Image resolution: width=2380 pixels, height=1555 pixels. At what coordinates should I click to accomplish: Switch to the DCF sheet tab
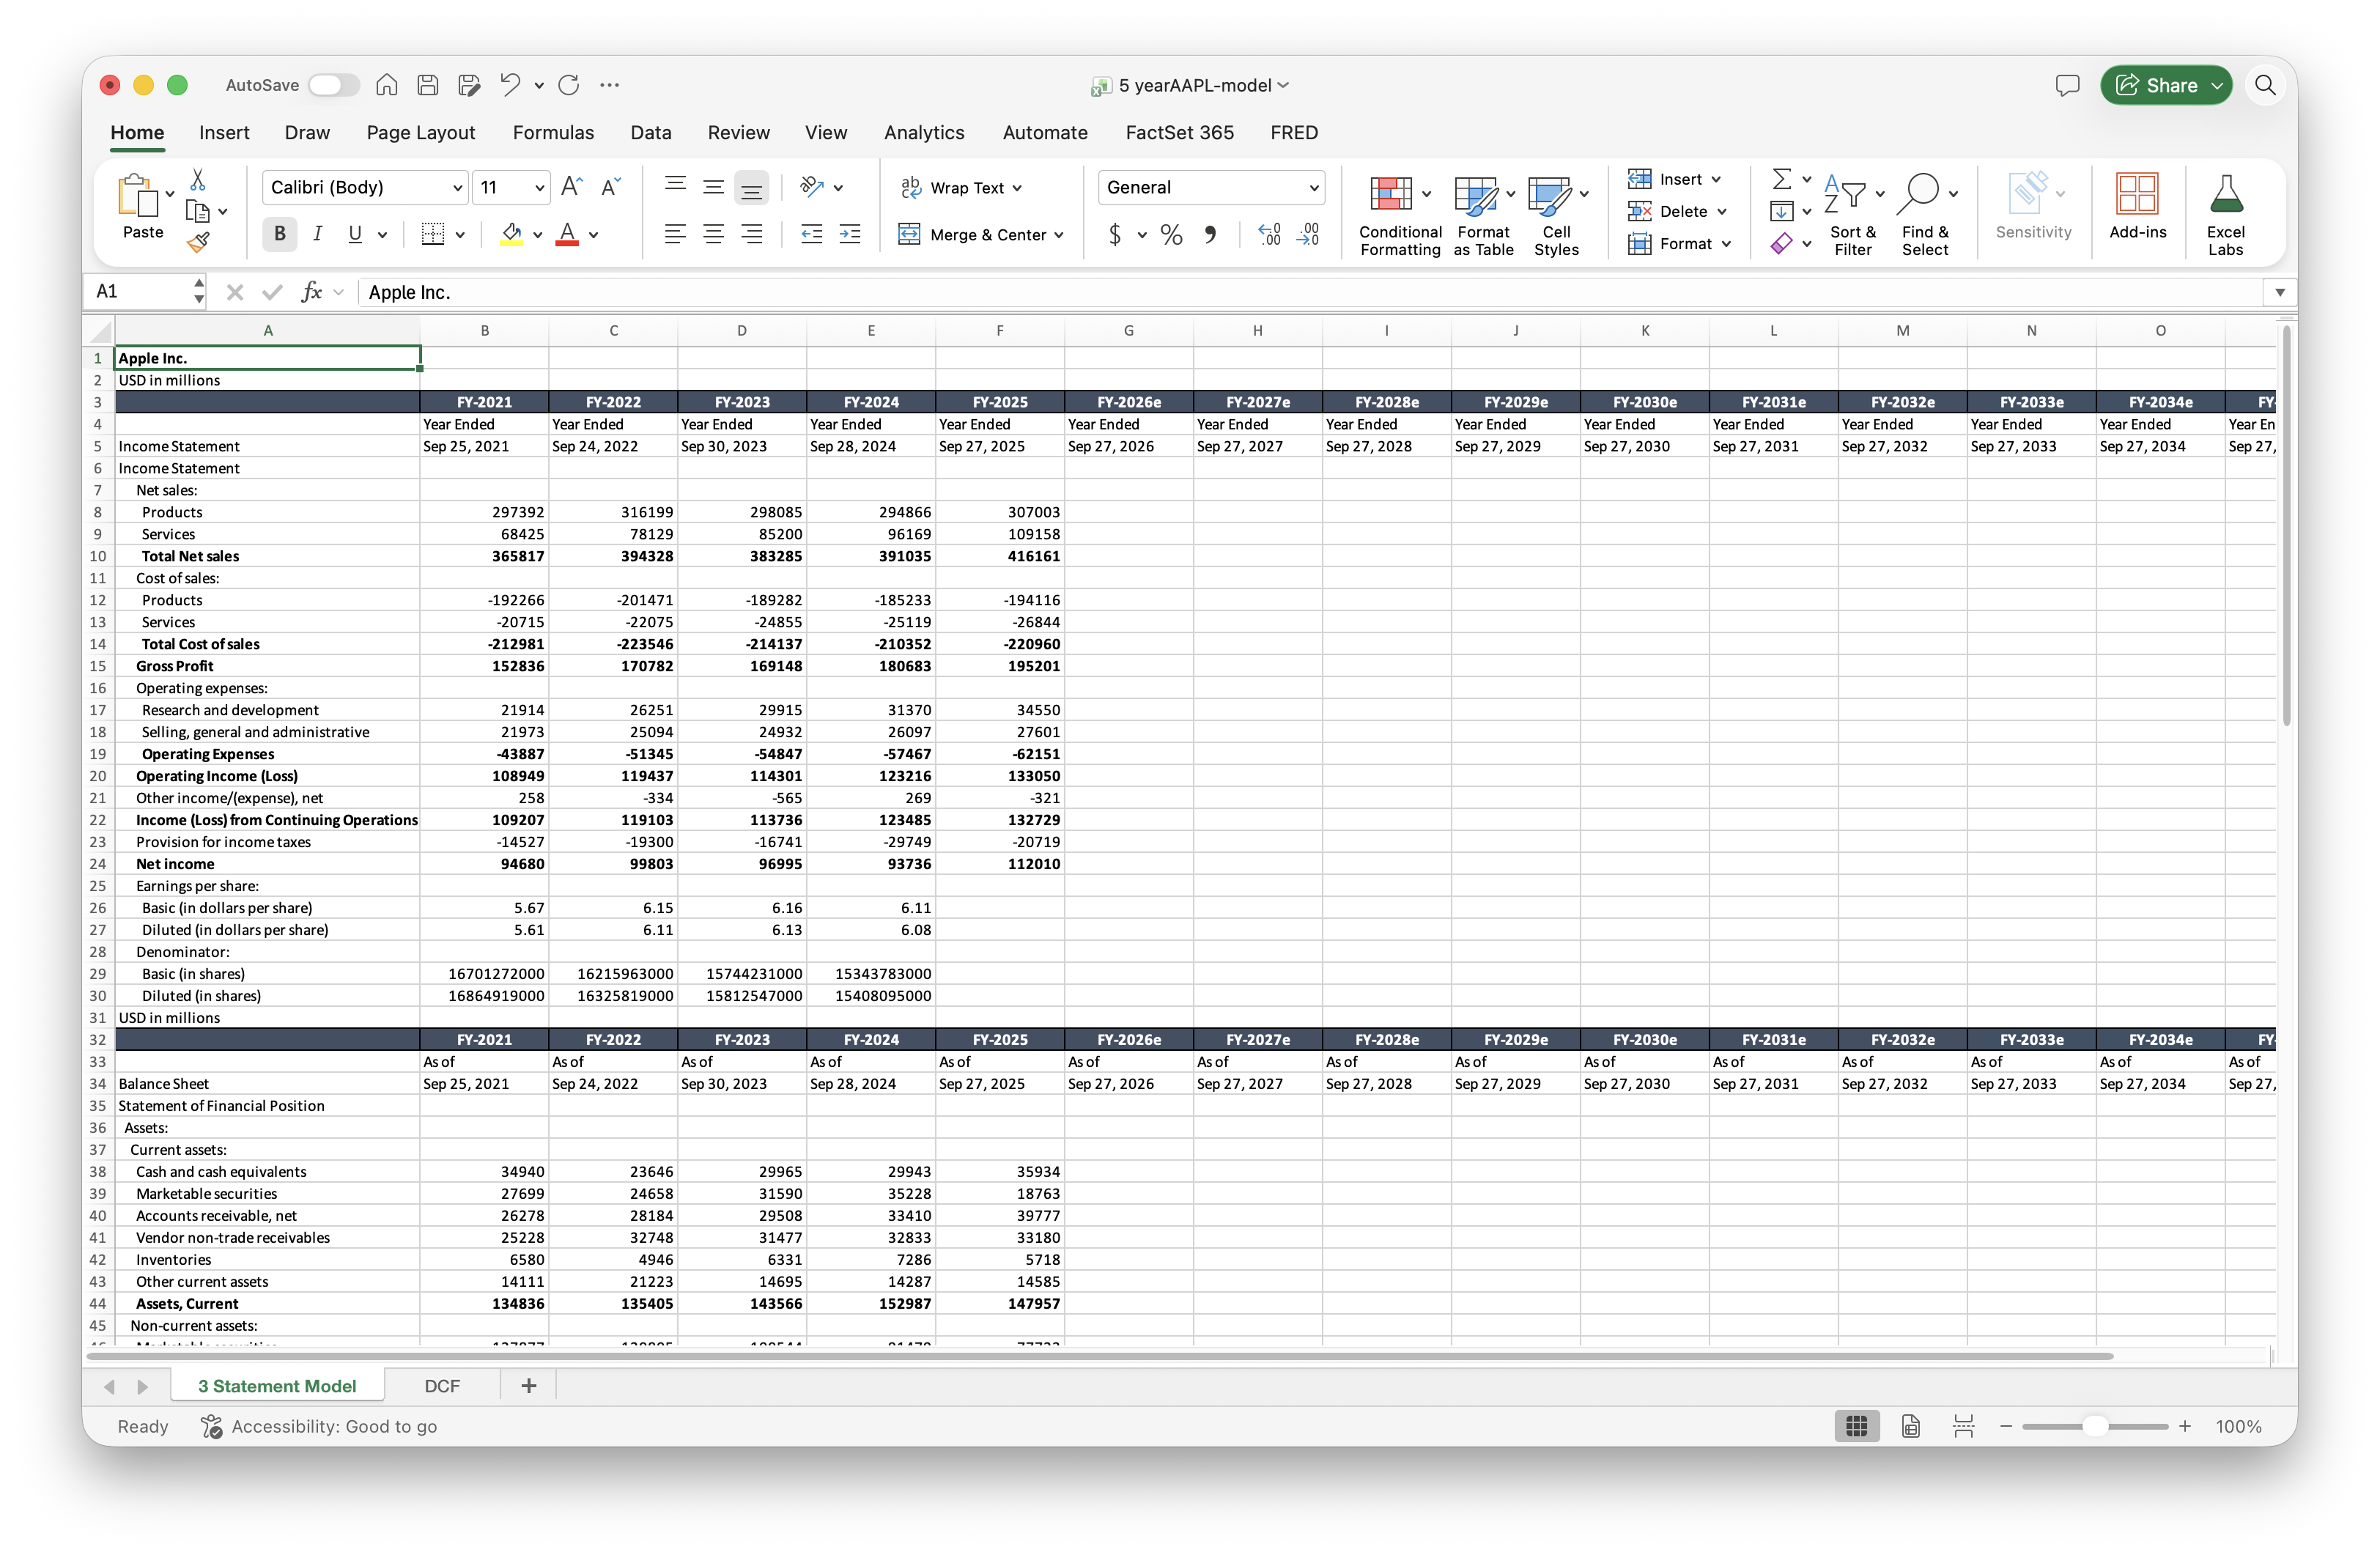pyautogui.click(x=442, y=1386)
